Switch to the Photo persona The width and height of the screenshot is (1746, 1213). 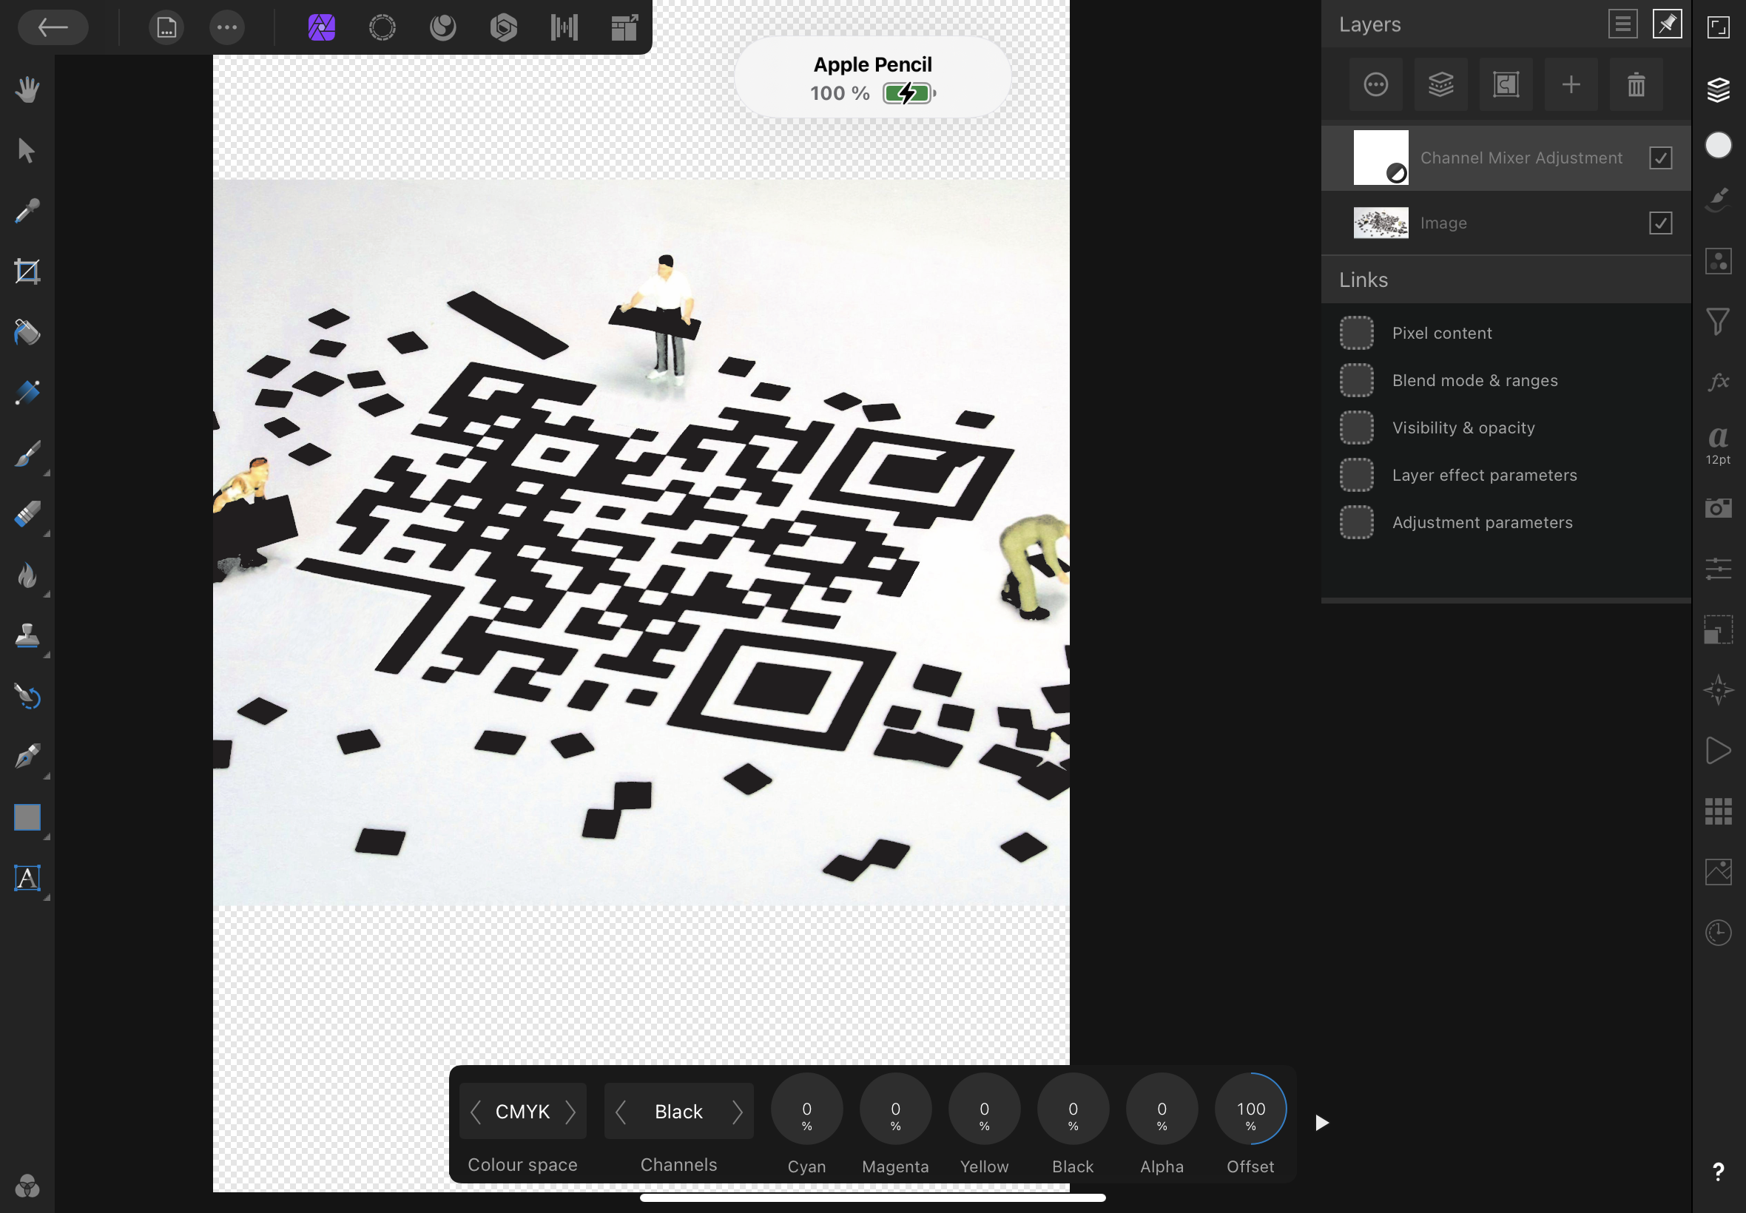(322, 28)
